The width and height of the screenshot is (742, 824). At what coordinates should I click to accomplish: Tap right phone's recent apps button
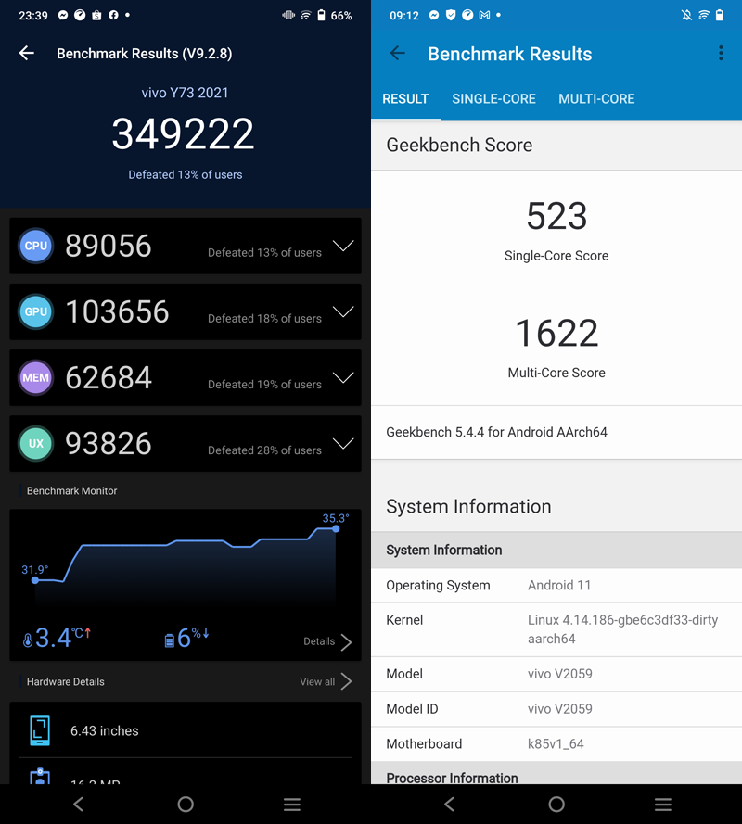[662, 804]
